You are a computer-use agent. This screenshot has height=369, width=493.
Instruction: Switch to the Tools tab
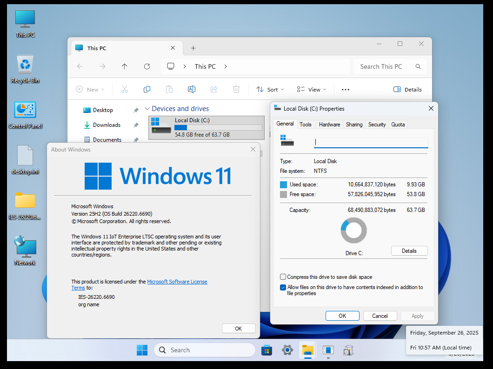pos(305,125)
